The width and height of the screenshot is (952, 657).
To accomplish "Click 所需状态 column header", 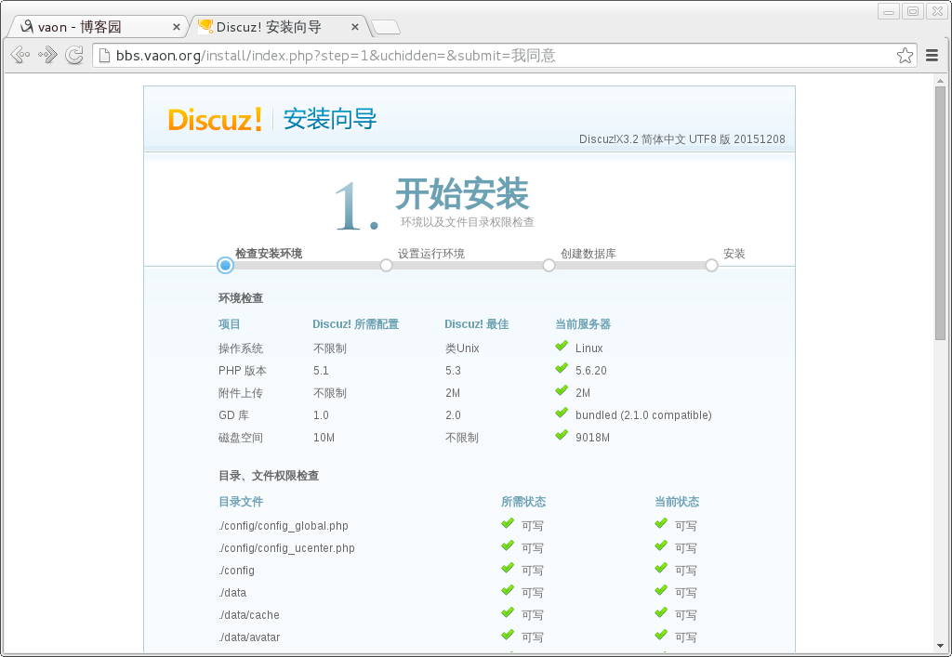I will [x=523, y=502].
